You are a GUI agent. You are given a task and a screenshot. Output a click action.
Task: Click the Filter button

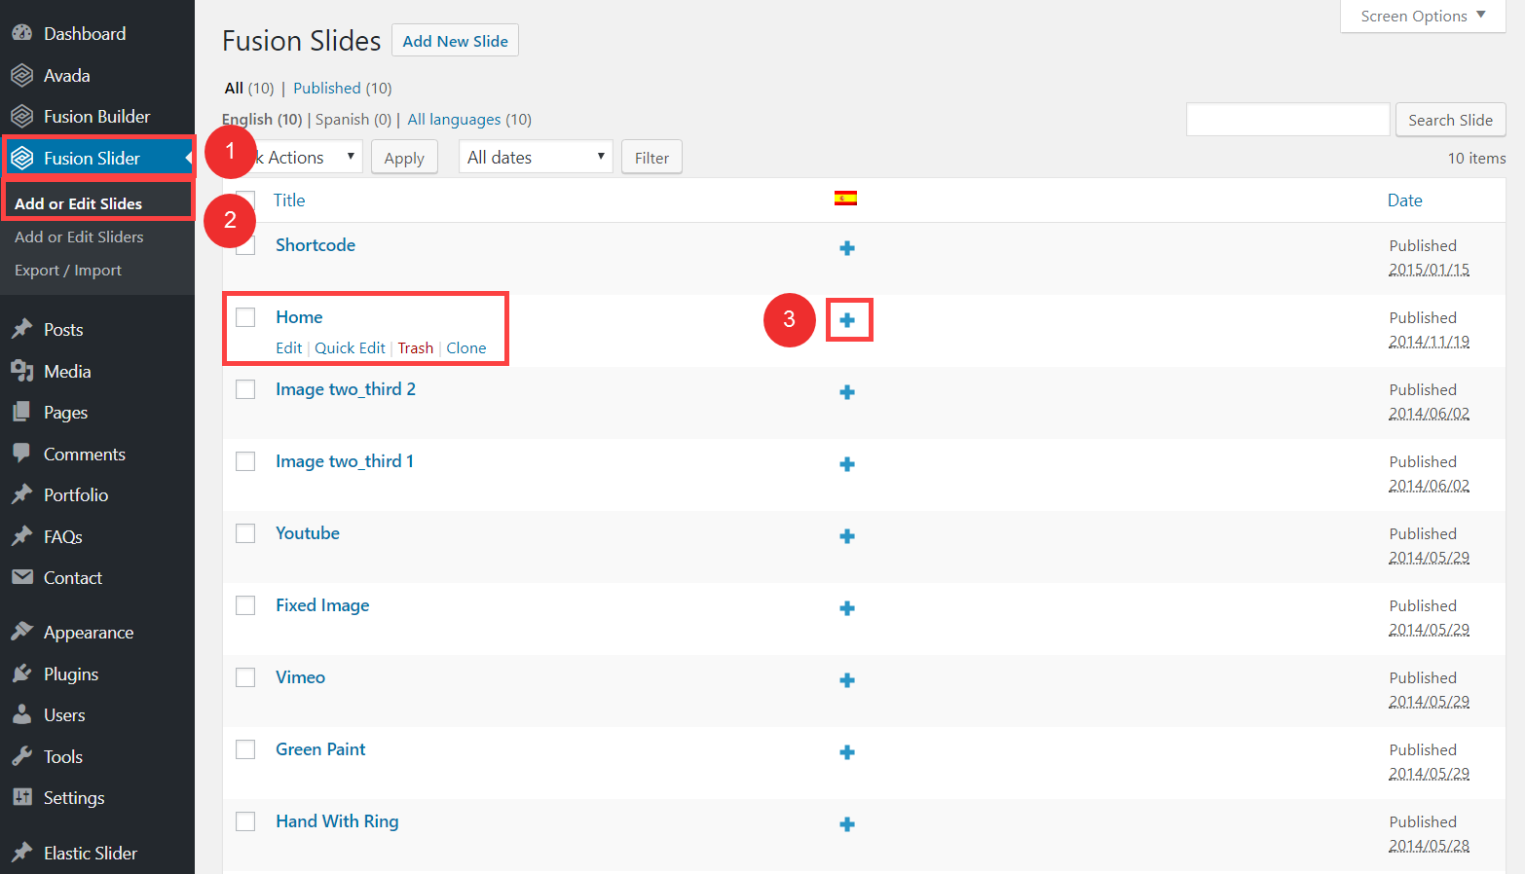pyautogui.click(x=651, y=158)
